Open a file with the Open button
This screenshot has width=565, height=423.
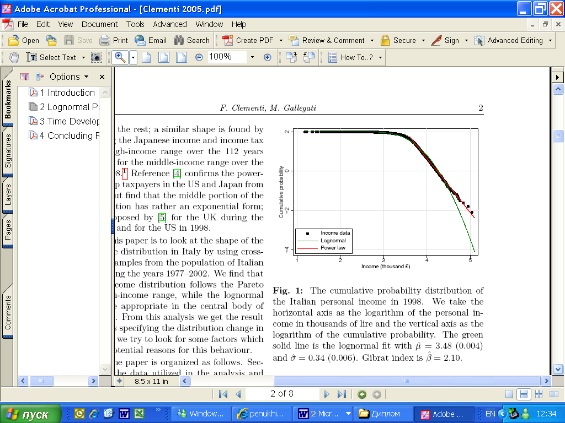coord(23,40)
